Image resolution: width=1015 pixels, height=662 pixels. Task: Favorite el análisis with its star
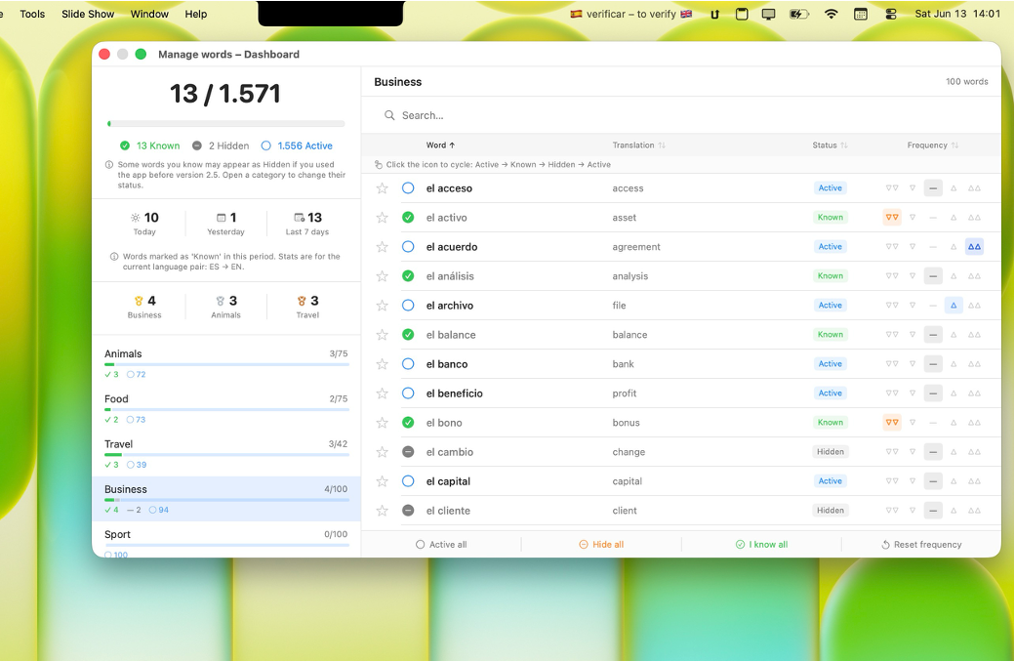[x=382, y=276]
